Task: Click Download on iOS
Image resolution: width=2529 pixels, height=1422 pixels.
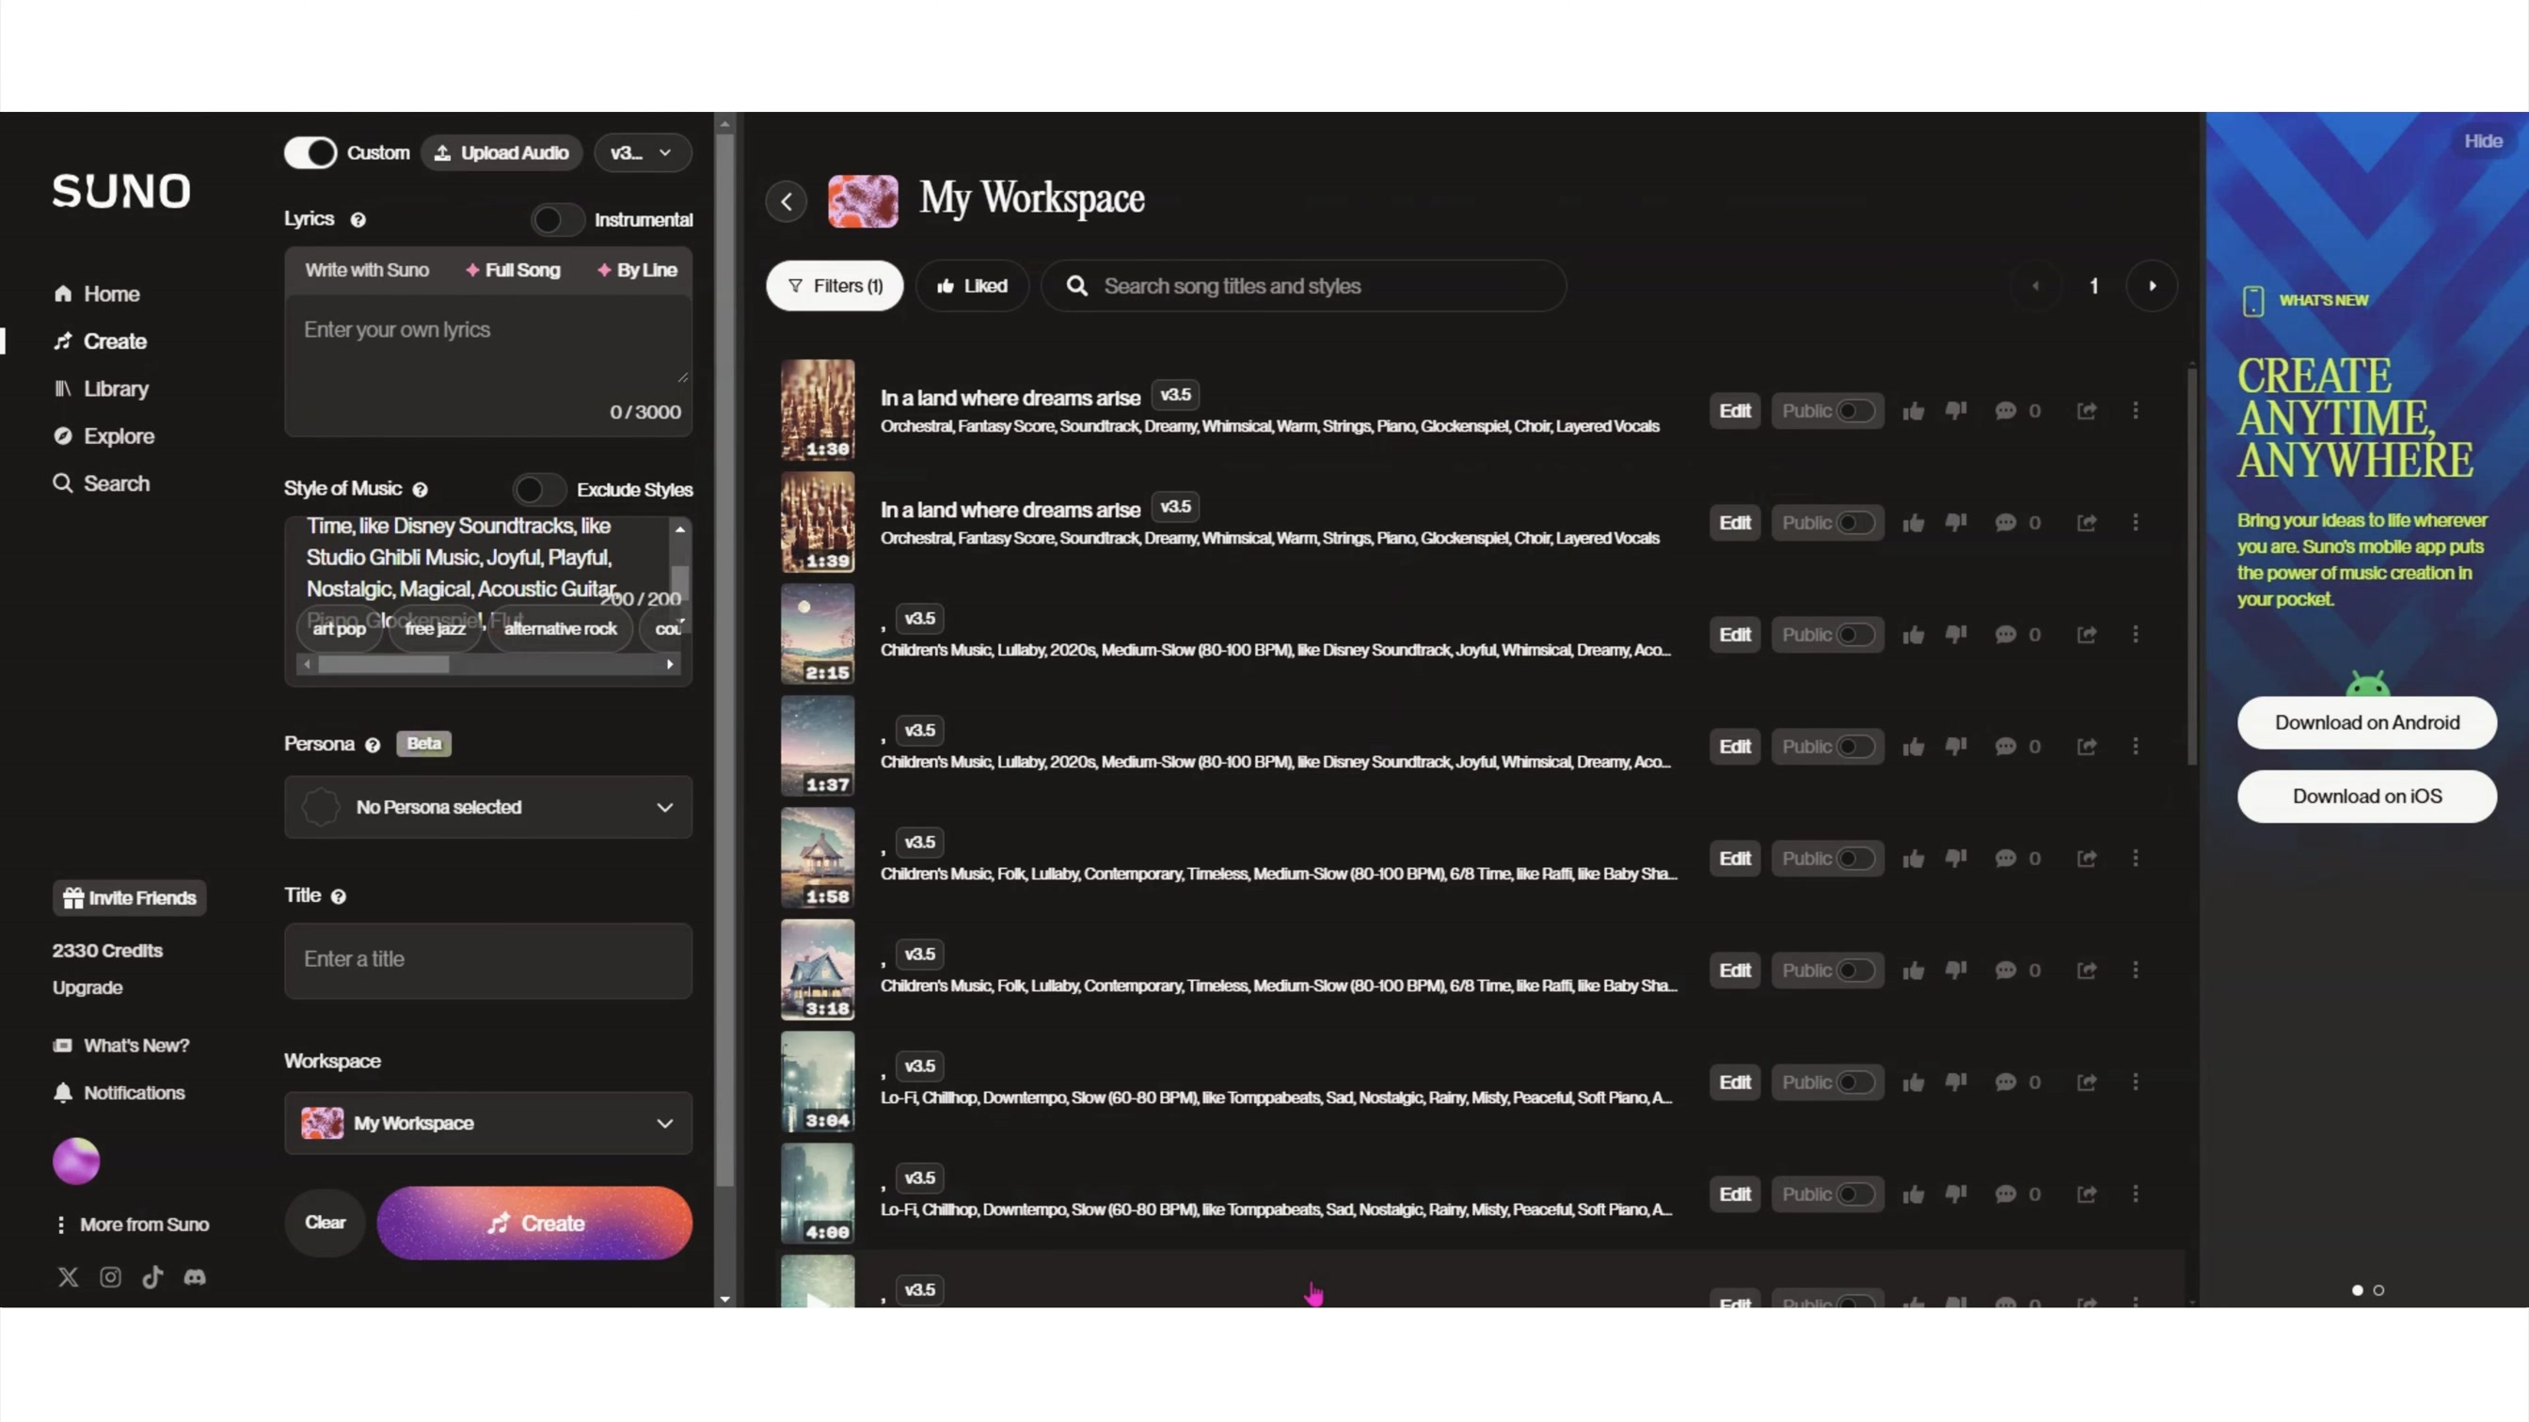Action: pos(2367,797)
